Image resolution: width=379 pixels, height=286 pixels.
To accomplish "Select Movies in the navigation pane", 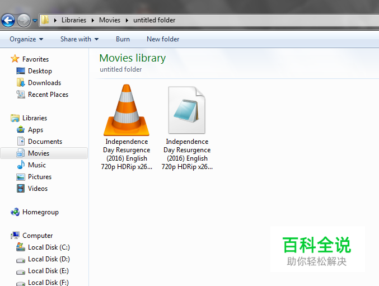I will pyautogui.click(x=39, y=153).
